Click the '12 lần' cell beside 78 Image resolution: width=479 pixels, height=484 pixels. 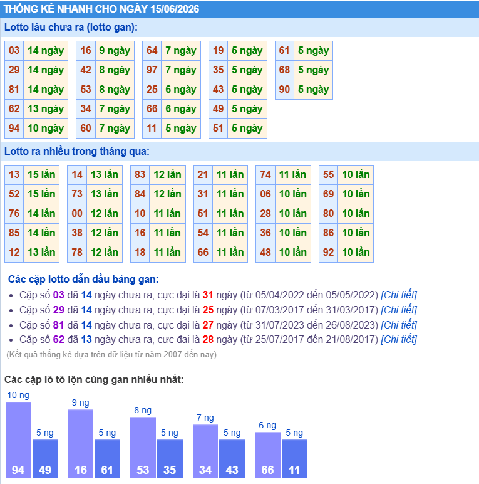105,253
